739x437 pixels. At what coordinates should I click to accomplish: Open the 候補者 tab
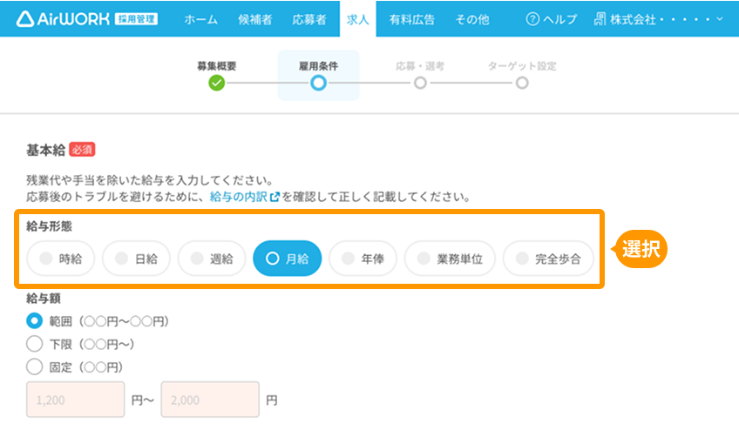coord(255,19)
